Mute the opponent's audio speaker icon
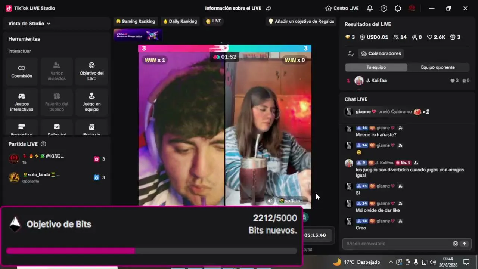 270,201
